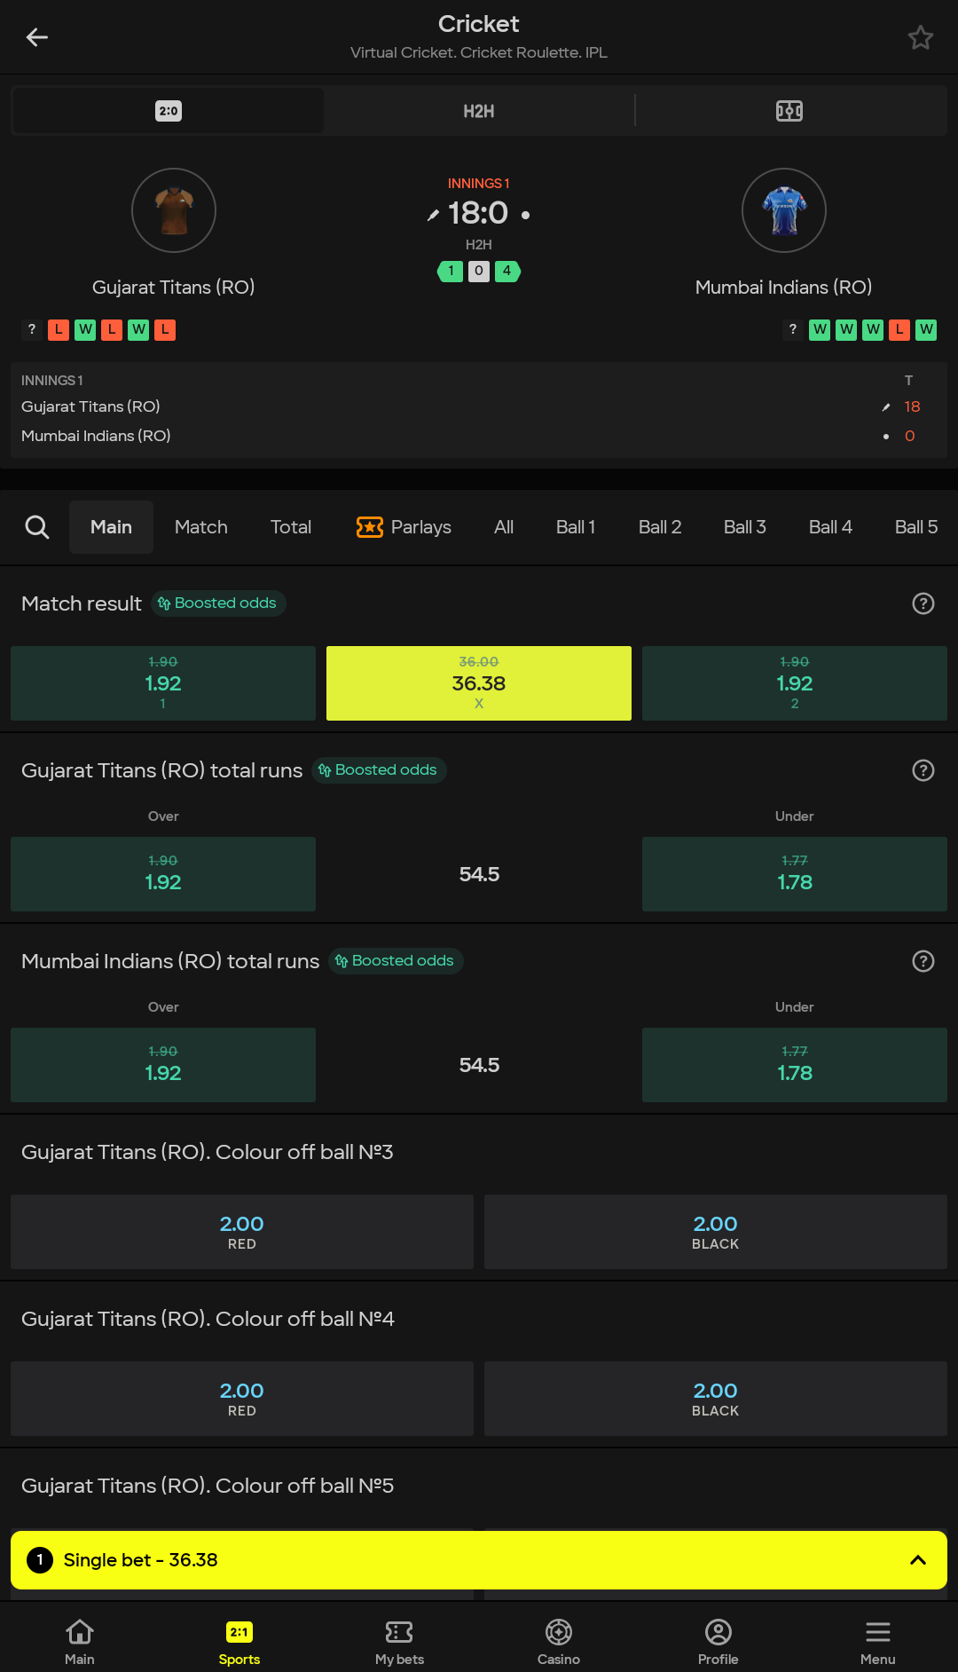The width and height of the screenshot is (958, 1672).
Task: Click Gujarat Titans unknown form '?' badge
Action: (32, 330)
